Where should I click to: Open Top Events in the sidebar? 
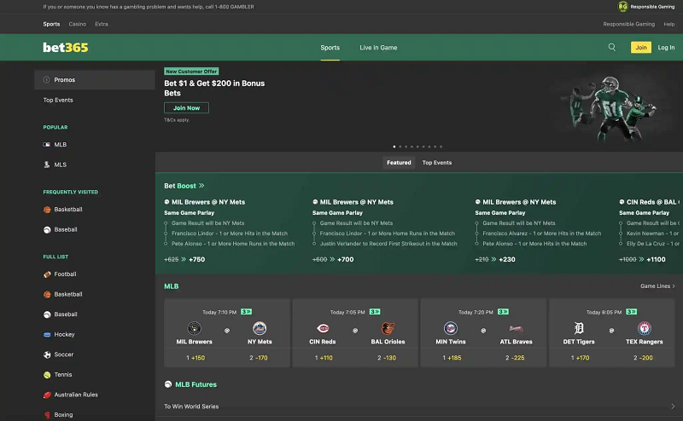(x=58, y=100)
